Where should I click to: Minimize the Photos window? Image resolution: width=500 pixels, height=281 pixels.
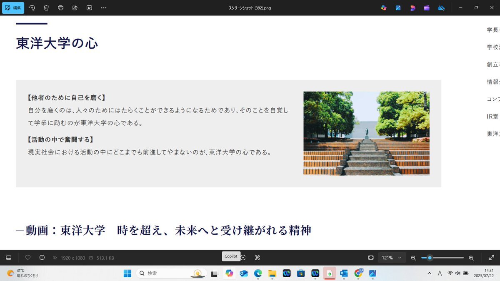pyautogui.click(x=461, y=8)
